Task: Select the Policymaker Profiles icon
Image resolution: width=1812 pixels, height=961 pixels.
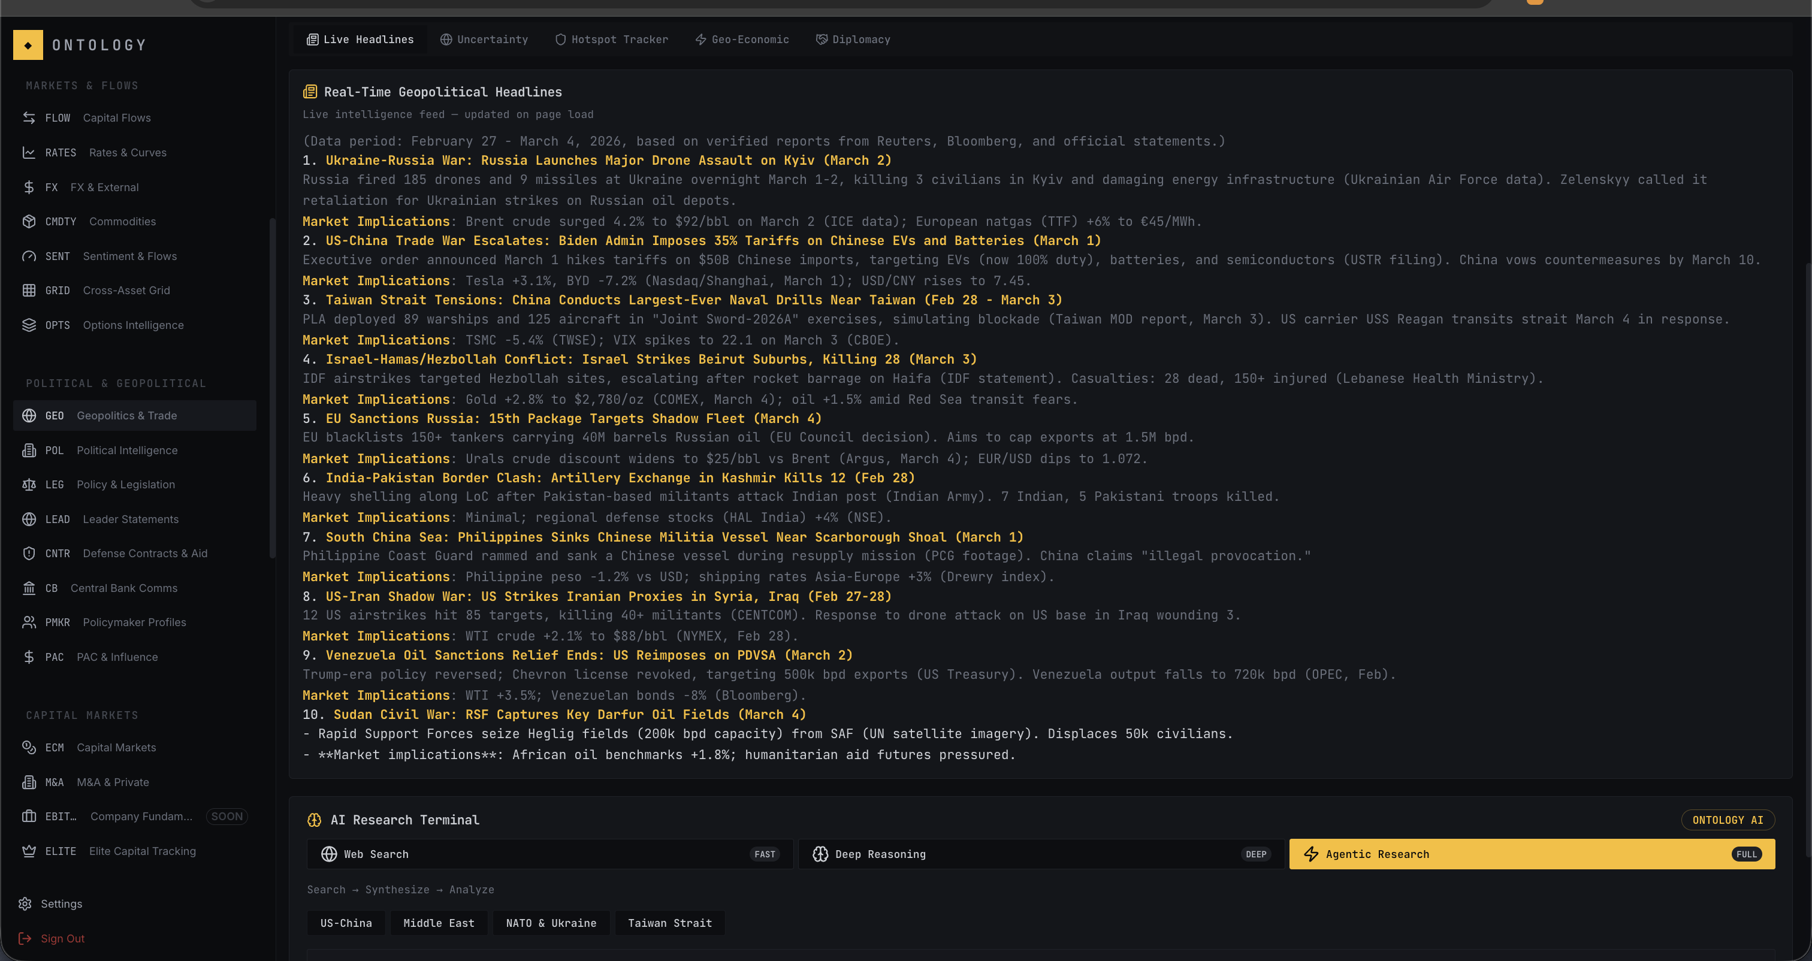Action: (x=29, y=622)
